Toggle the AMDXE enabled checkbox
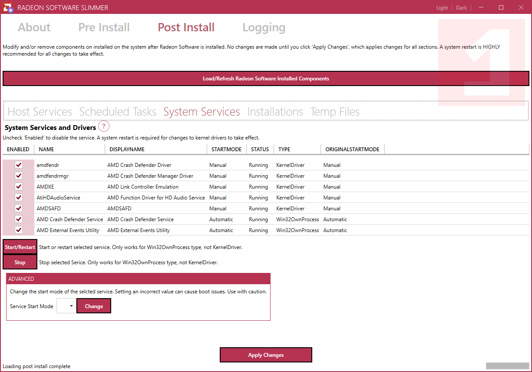Viewport: 532px width, 372px height. [19, 186]
